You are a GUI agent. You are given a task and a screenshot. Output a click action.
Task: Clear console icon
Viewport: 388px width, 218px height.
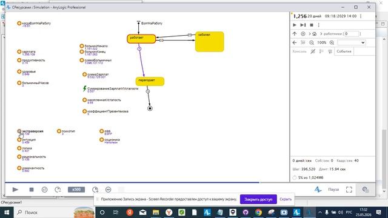(x=313, y=51)
